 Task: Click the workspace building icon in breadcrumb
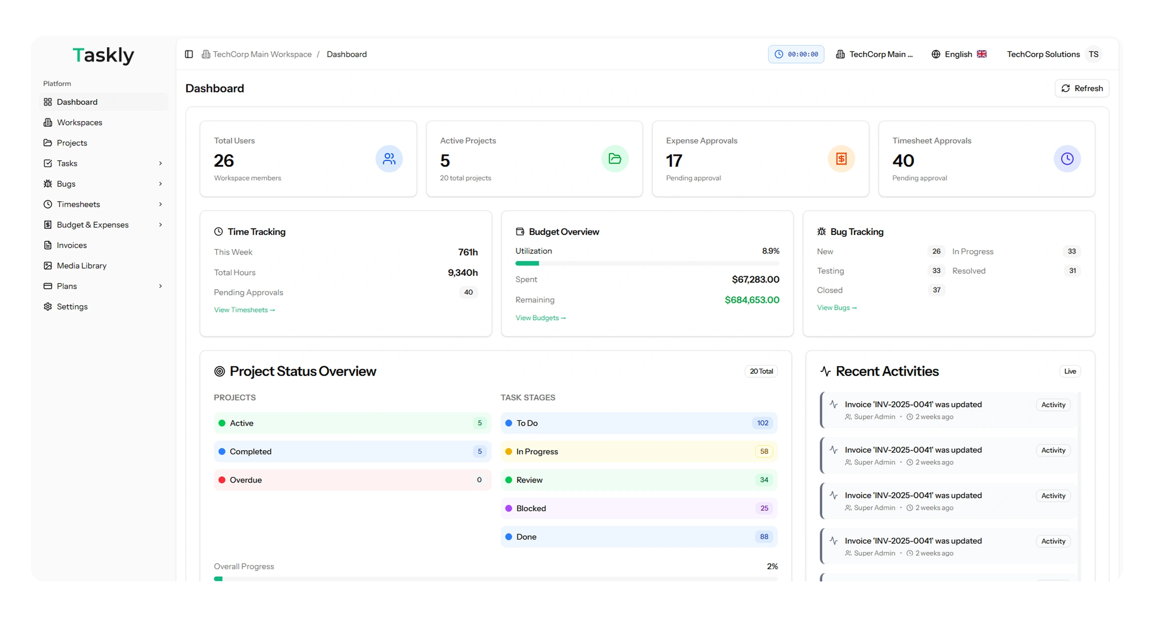[206, 54]
